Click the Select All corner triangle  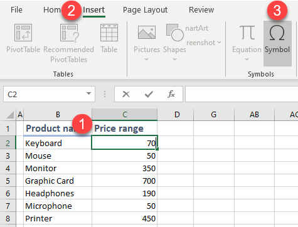tap(9, 115)
